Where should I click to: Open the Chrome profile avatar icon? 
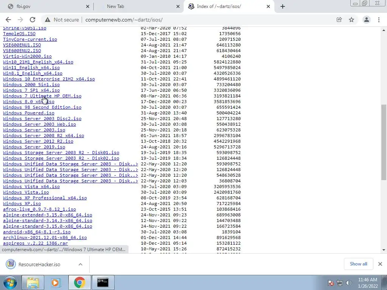[x=367, y=20]
